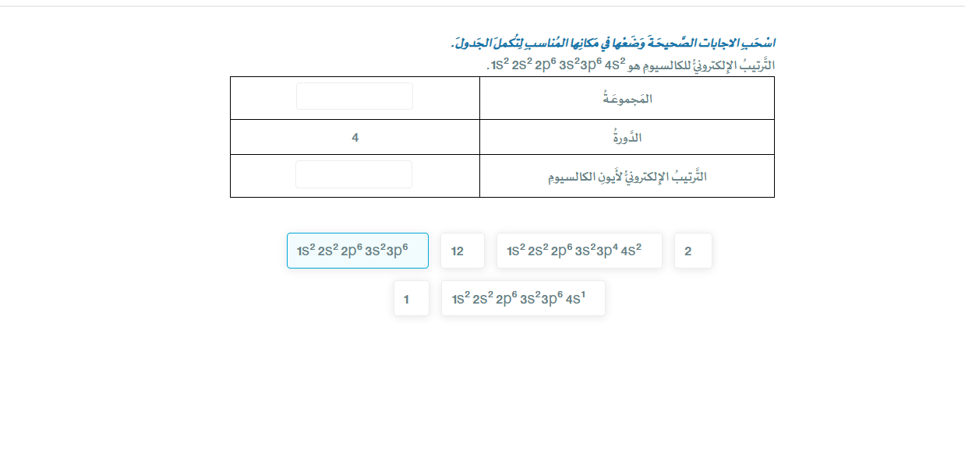
Task: Select the 1s² 2s² 2p⁶ 3s²3p⁴ 4s² tile
Action: pyautogui.click(x=579, y=251)
